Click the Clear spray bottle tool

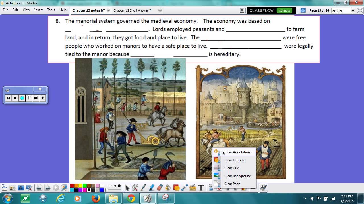[x=211, y=188]
